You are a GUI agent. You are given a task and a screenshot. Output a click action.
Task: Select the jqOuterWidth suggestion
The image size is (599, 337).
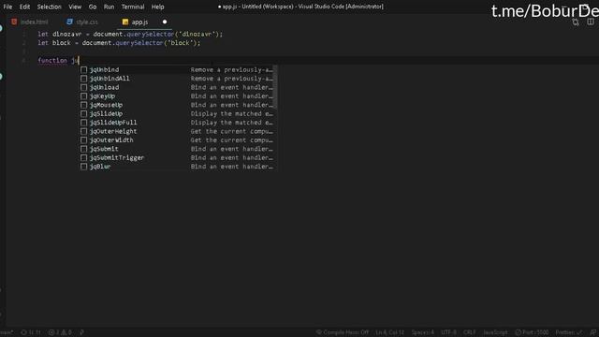click(178, 140)
